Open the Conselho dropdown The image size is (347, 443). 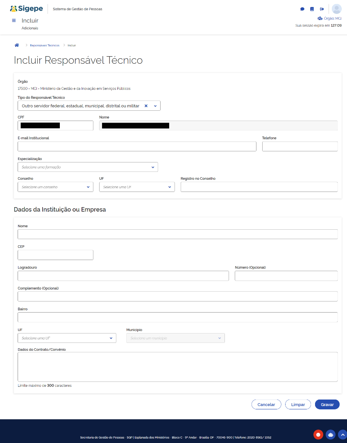55,187
